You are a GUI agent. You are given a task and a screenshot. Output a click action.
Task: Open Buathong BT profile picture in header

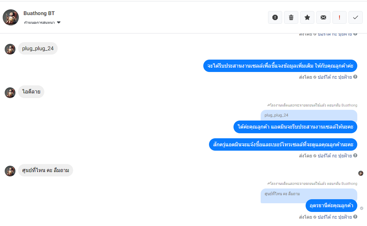11,17
